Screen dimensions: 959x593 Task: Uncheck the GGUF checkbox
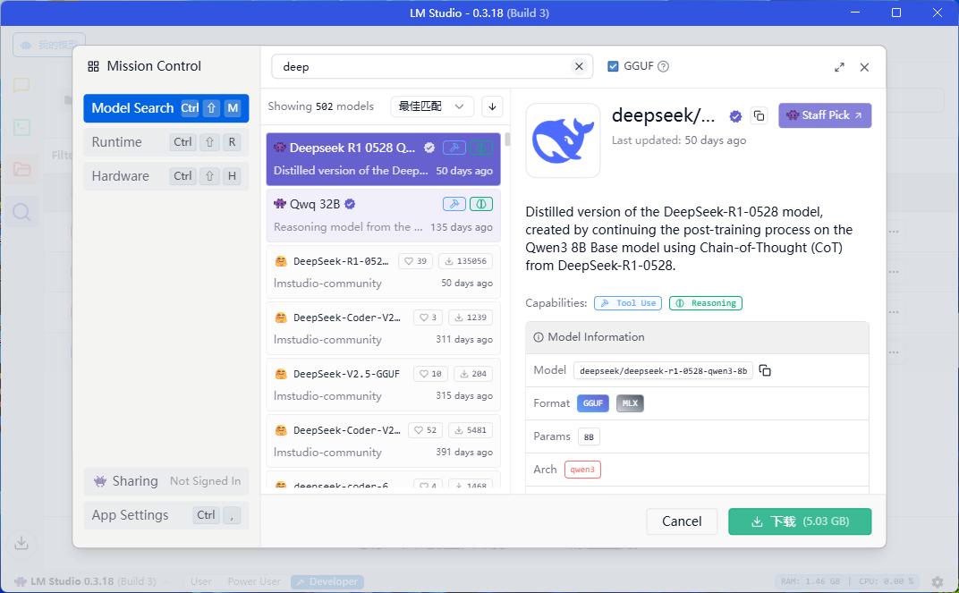(x=613, y=67)
